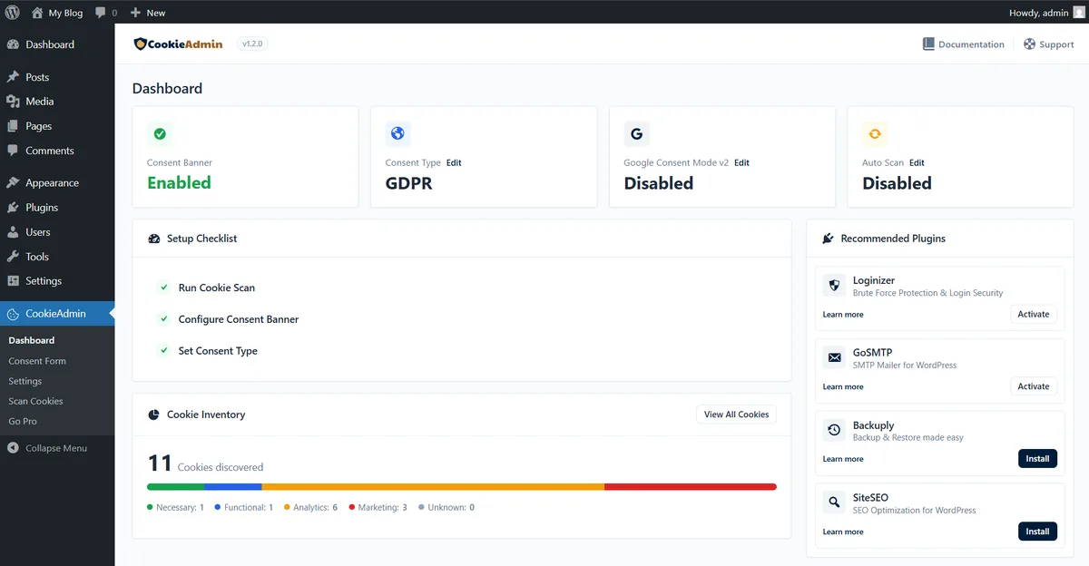Click the Tools wrench icon

[13, 257]
